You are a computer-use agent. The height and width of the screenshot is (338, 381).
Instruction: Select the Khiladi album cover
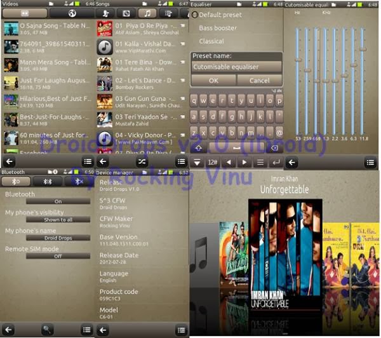[x=234, y=255]
